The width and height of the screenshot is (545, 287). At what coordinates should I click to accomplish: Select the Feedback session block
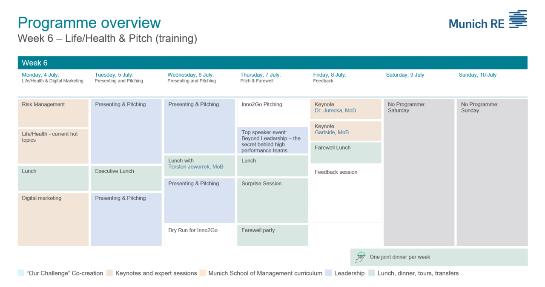pyautogui.click(x=346, y=195)
